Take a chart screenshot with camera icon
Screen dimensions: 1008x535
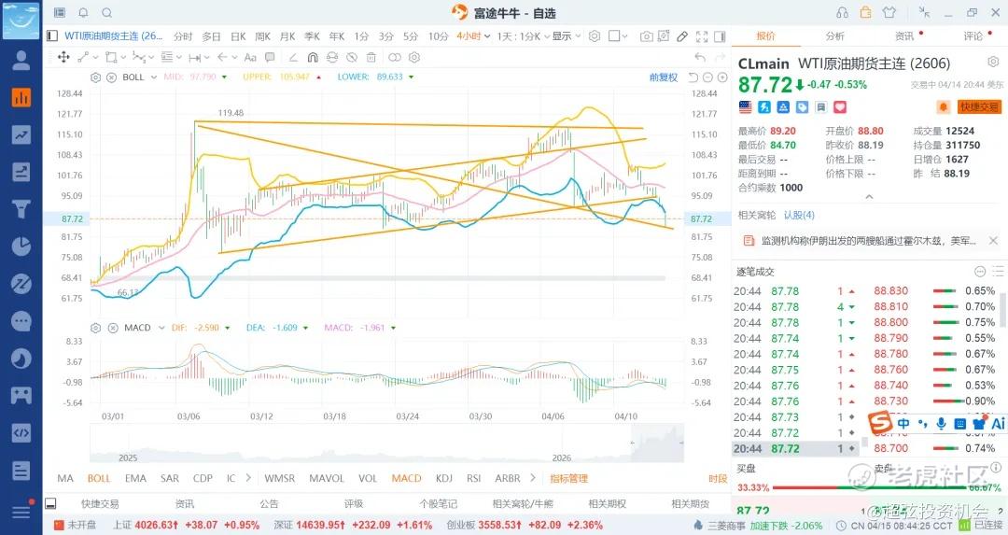(647, 36)
